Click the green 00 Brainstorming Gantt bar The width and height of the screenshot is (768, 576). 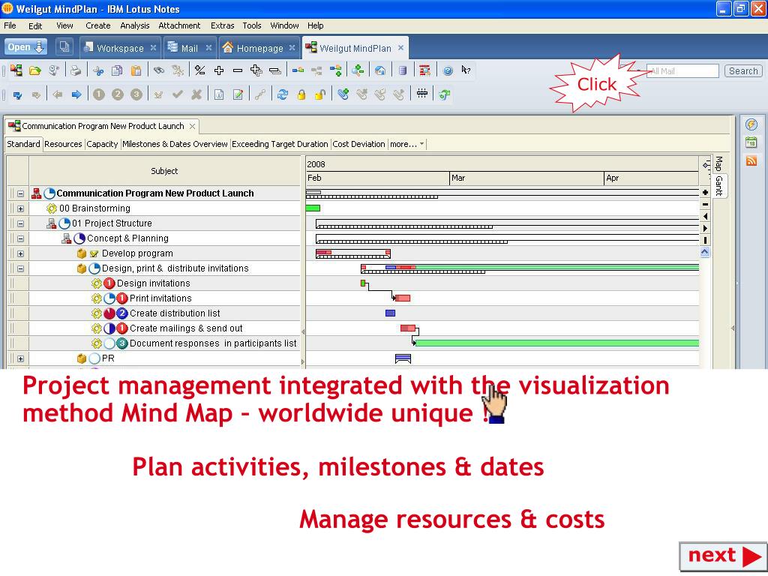(x=313, y=208)
